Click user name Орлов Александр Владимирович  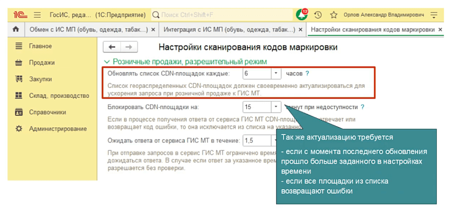pos(384,15)
